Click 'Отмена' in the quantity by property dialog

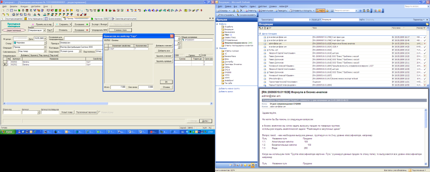(x=166, y=87)
